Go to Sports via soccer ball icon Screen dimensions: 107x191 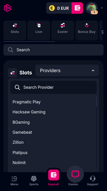pos(34,181)
